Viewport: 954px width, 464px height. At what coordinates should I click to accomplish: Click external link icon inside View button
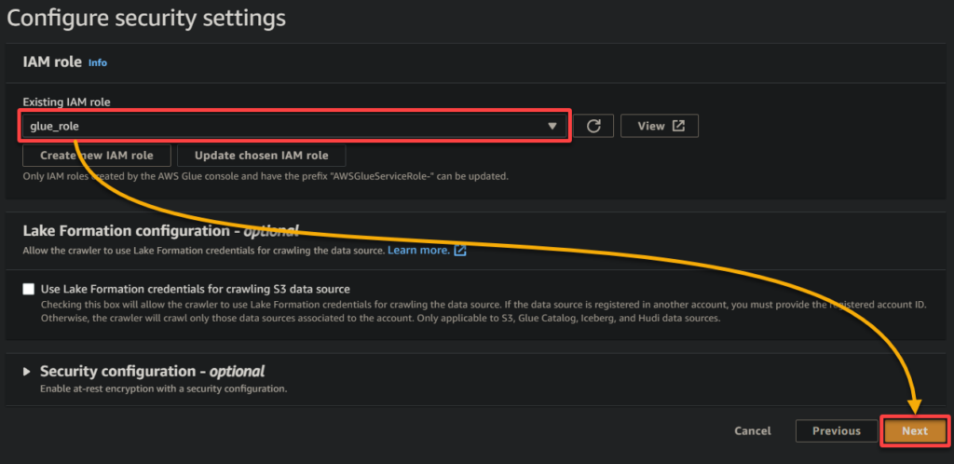678,126
